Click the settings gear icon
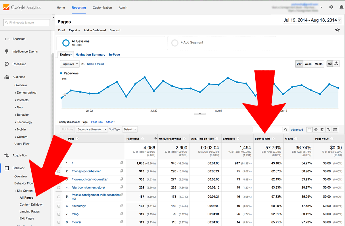The image size is (345, 226). 331,7
